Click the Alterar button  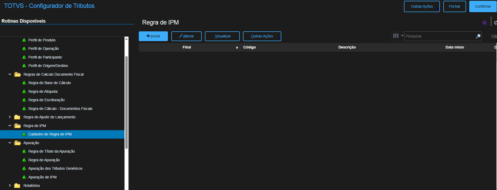point(186,36)
